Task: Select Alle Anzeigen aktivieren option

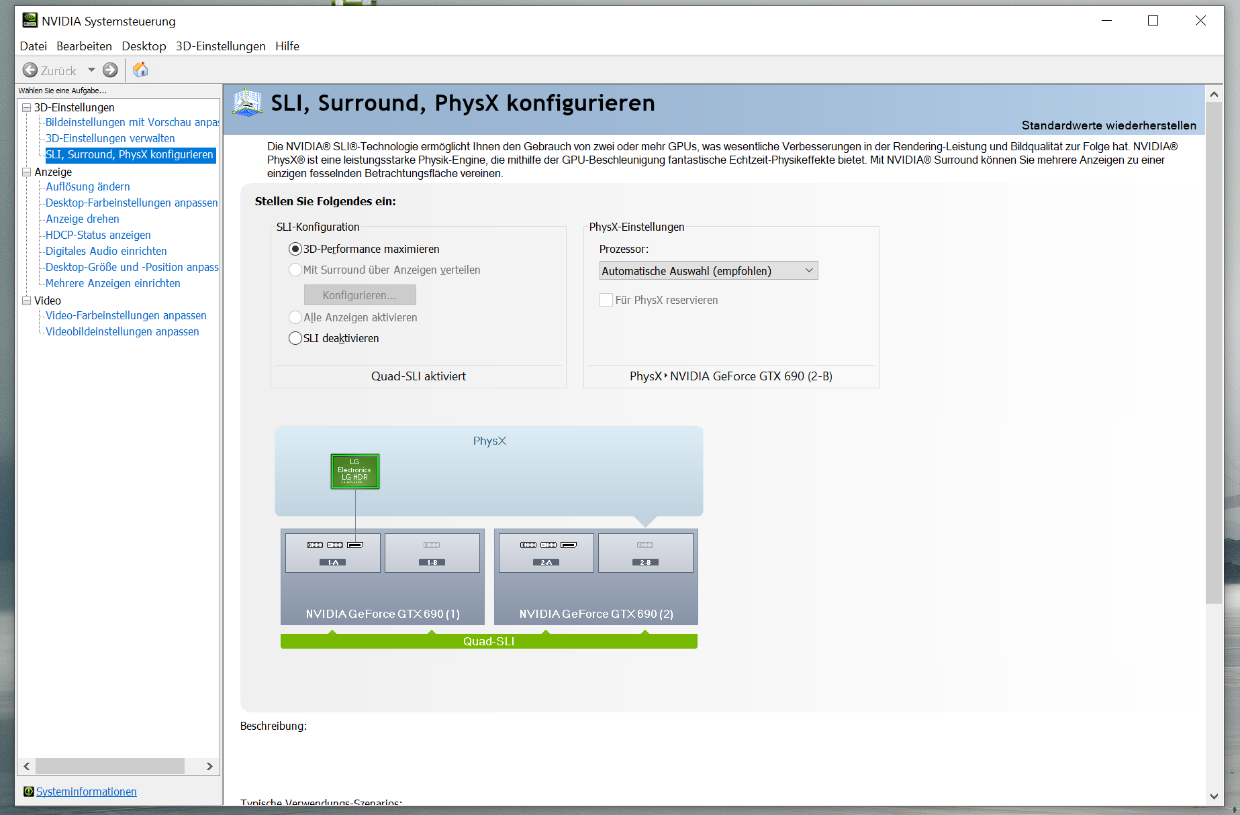Action: (x=295, y=317)
